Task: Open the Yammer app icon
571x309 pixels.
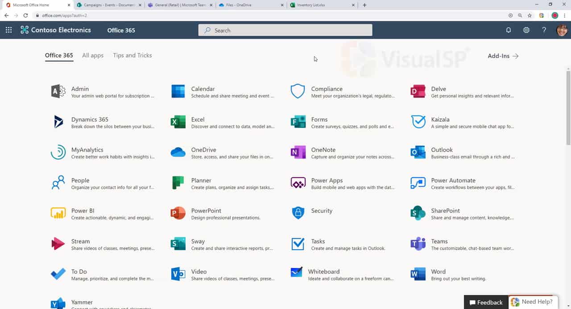Action: pyautogui.click(x=58, y=303)
